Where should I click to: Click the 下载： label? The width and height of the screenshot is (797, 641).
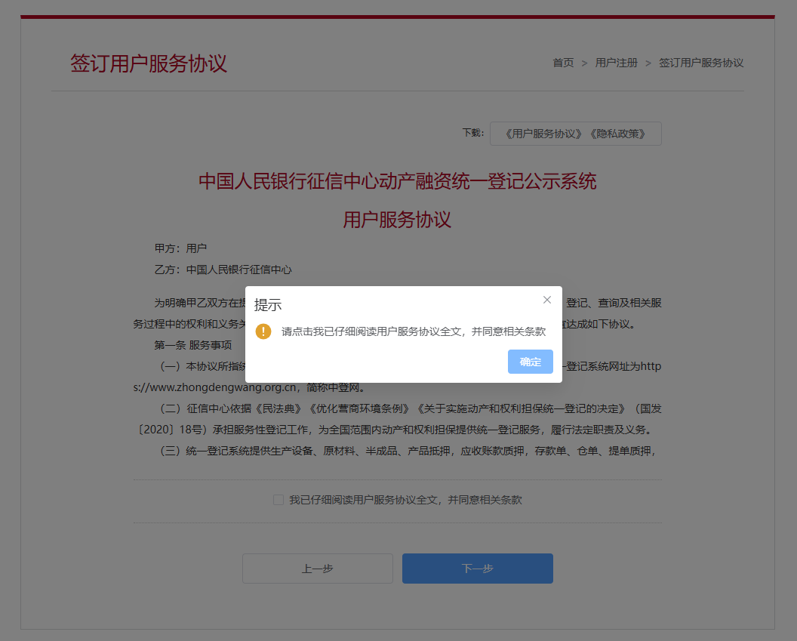click(x=473, y=133)
